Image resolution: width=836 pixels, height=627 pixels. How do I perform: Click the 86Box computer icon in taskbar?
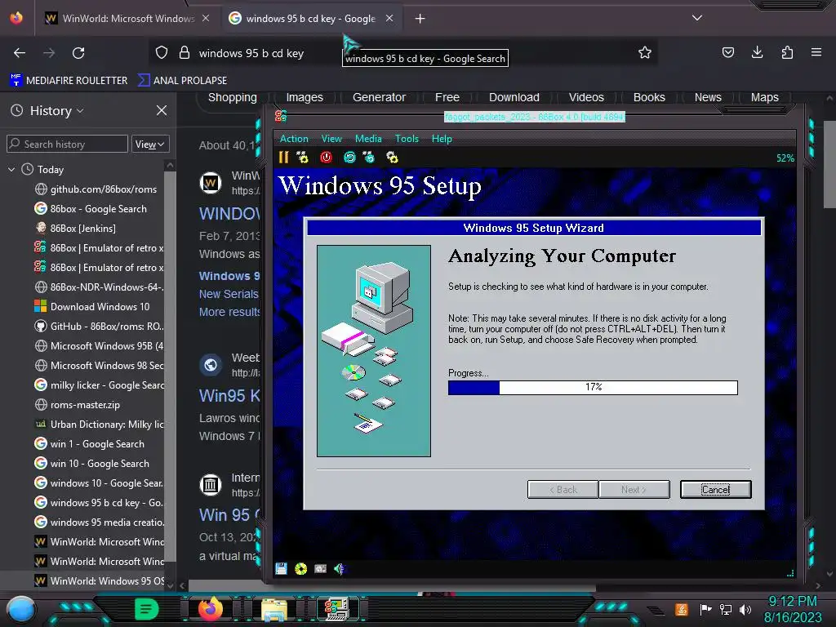click(337, 609)
